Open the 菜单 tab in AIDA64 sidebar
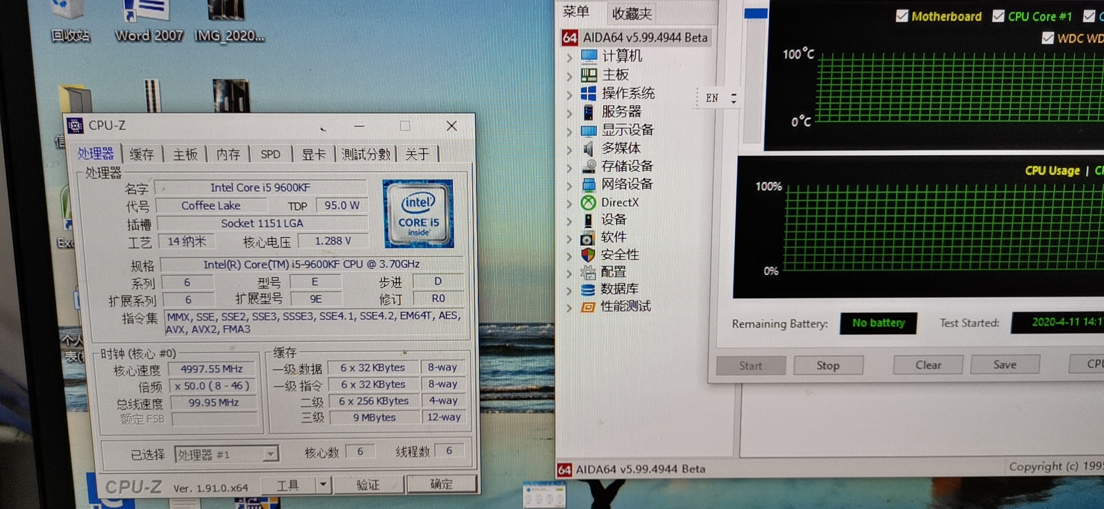 click(x=576, y=11)
